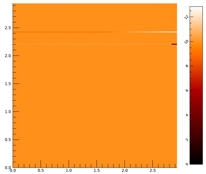Click the x-axis tick label 2.5
The height and width of the screenshot is (174, 206).
coord(152,170)
